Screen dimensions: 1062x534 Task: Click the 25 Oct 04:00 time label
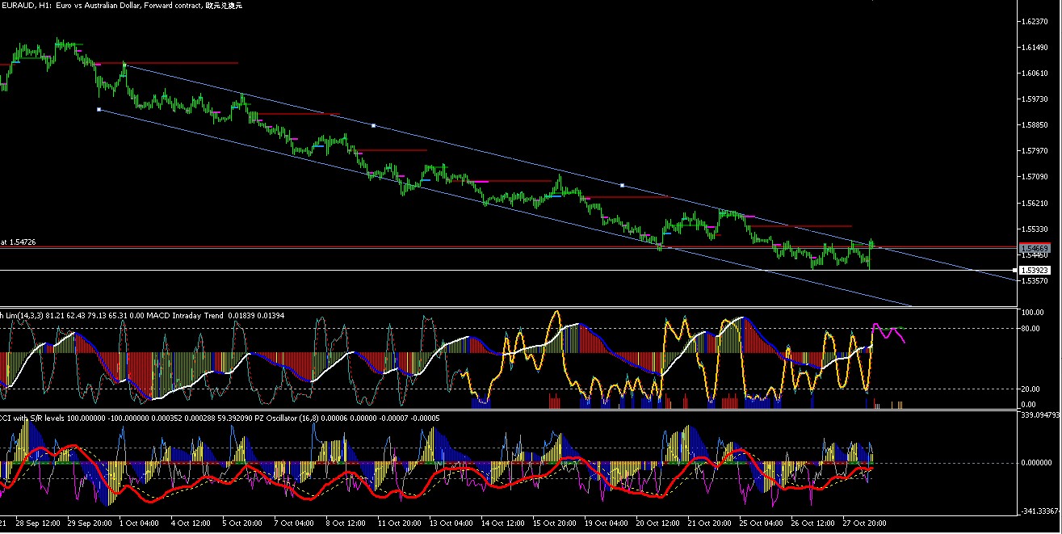click(x=761, y=524)
